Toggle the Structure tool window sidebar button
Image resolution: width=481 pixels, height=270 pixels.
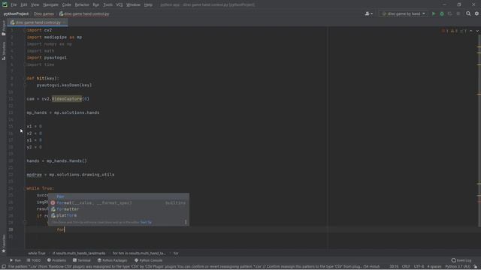pyautogui.click(x=3, y=51)
